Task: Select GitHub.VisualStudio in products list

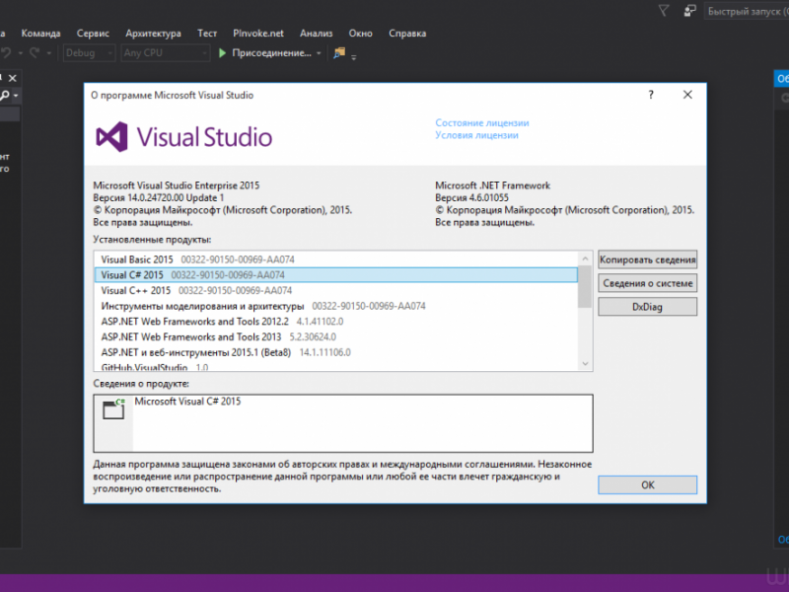Action: [x=335, y=366]
